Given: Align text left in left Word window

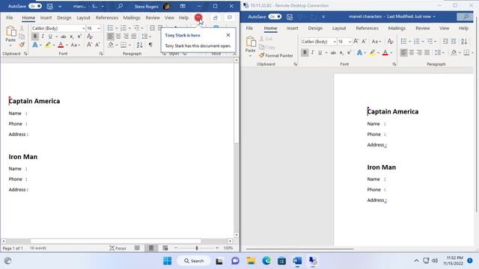Looking at the screenshot, I should tap(110, 37).
